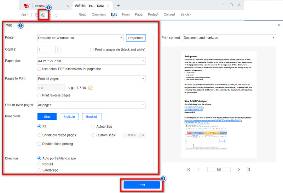Image resolution: width=283 pixels, height=193 pixels.
Task: Select the Fit radio option
Action: click(39, 127)
